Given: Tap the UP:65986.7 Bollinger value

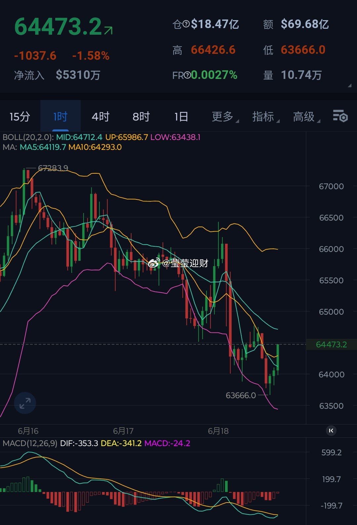Looking at the screenshot, I should pos(127,137).
